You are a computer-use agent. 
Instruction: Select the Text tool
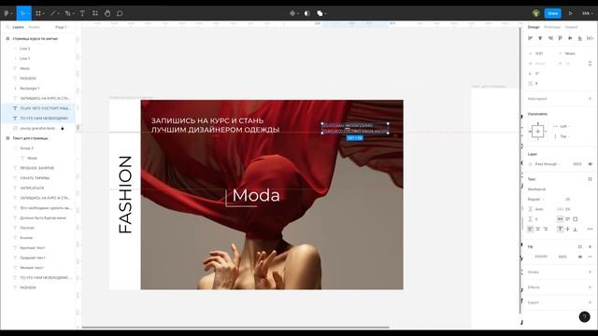[82, 13]
